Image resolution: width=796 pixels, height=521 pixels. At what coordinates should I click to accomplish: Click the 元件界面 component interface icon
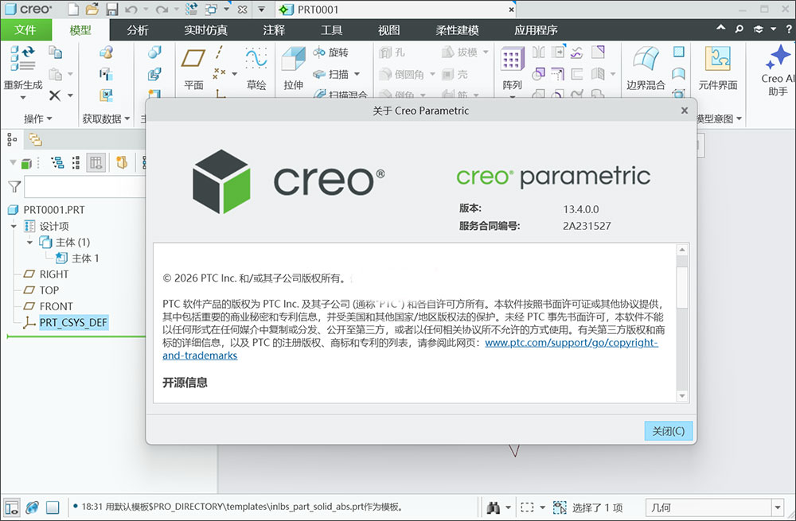pyautogui.click(x=718, y=69)
